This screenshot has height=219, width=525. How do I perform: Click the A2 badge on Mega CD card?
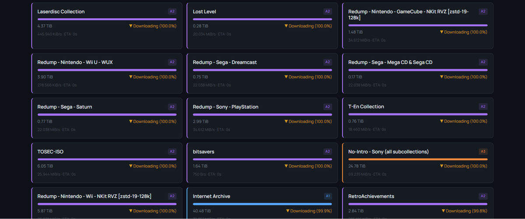coord(483,62)
